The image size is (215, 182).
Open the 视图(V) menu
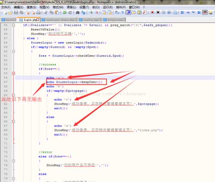(44, 7)
